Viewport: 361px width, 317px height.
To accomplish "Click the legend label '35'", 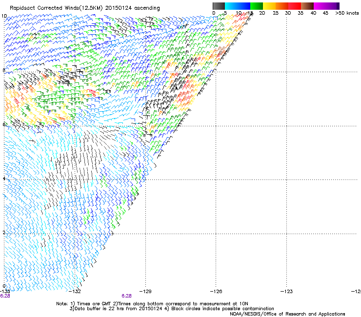I will pos(301,13).
